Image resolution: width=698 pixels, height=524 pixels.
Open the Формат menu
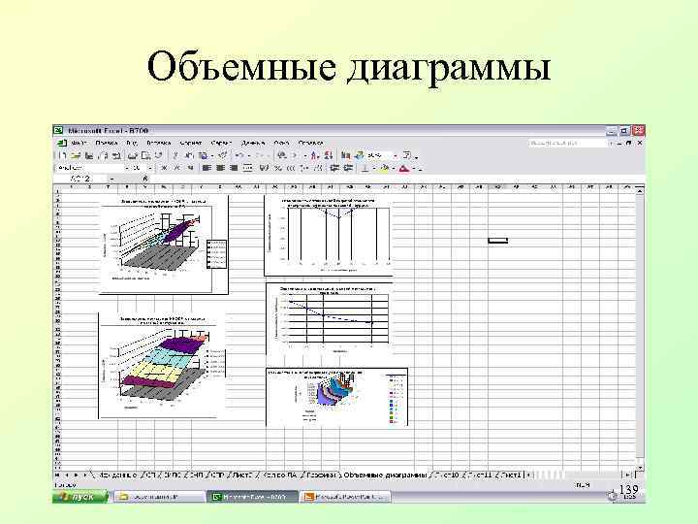(191, 143)
